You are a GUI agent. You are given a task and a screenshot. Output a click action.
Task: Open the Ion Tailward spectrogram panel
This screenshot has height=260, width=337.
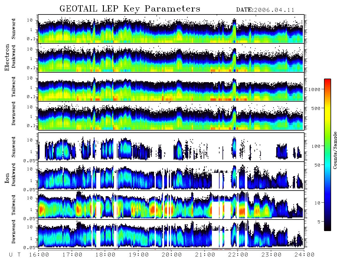coord(171,205)
